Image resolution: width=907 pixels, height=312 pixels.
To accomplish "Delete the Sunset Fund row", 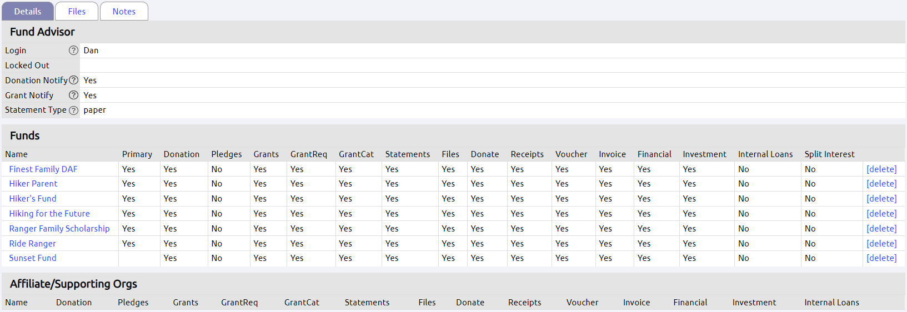I will pos(881,258).
